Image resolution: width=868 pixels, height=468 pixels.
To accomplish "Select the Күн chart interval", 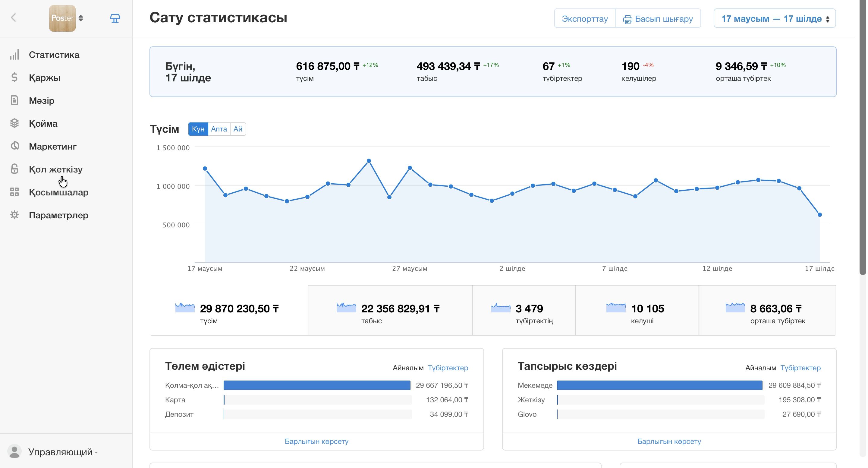I will click(198, 129).
